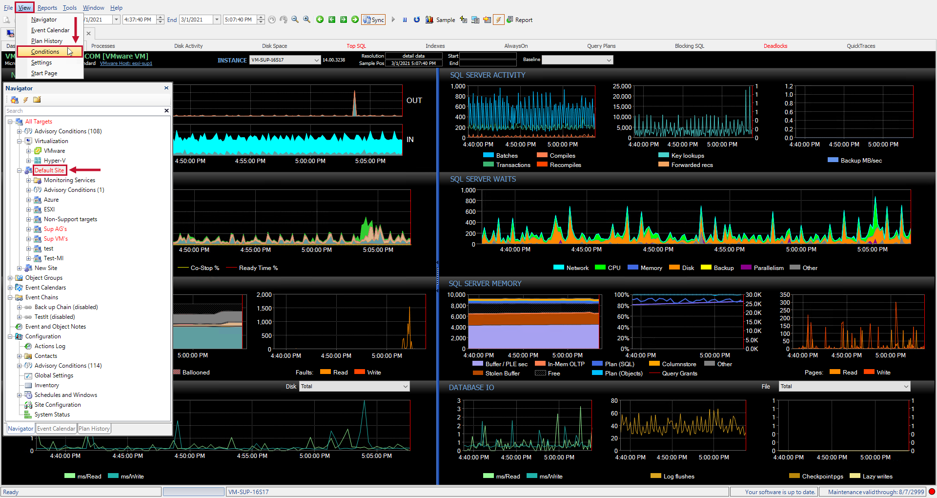Toggle the Sync button

374,20
